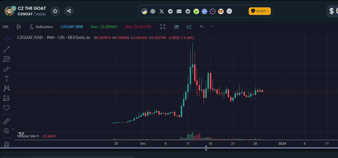
Task: Open the project website globe icon
Action: click(x=153, y=11)
